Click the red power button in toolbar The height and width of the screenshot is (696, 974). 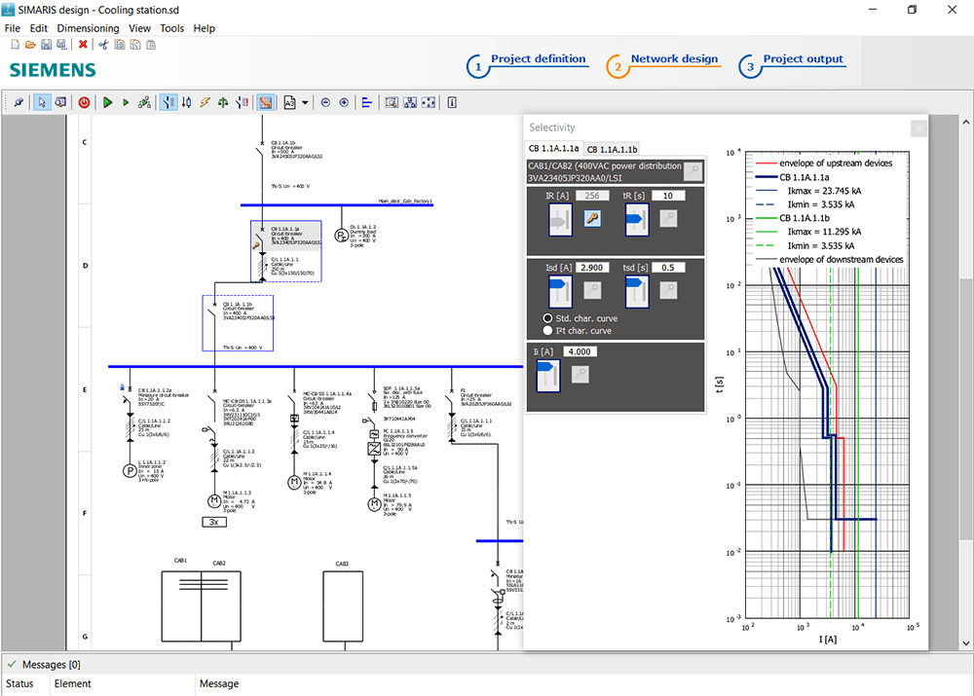click(x=84, y=102)
